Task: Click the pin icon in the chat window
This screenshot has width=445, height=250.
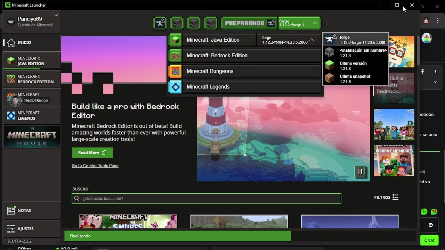Action: [423, 72]
